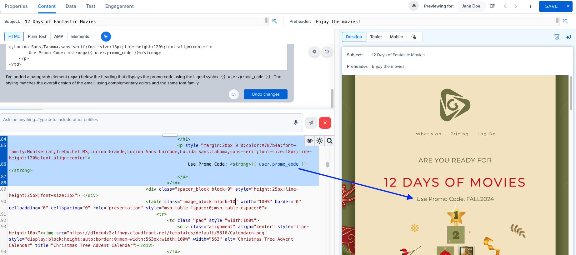Screen dimensions: 576x255
Task: Click the What's on link in email preview
Action: [428, 134]
